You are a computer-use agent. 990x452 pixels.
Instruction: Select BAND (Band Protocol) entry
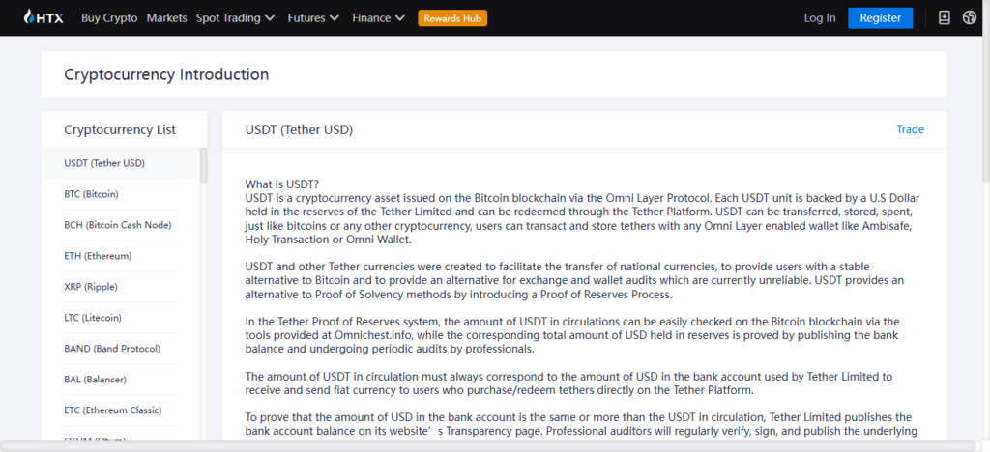[x=121, y=349]
